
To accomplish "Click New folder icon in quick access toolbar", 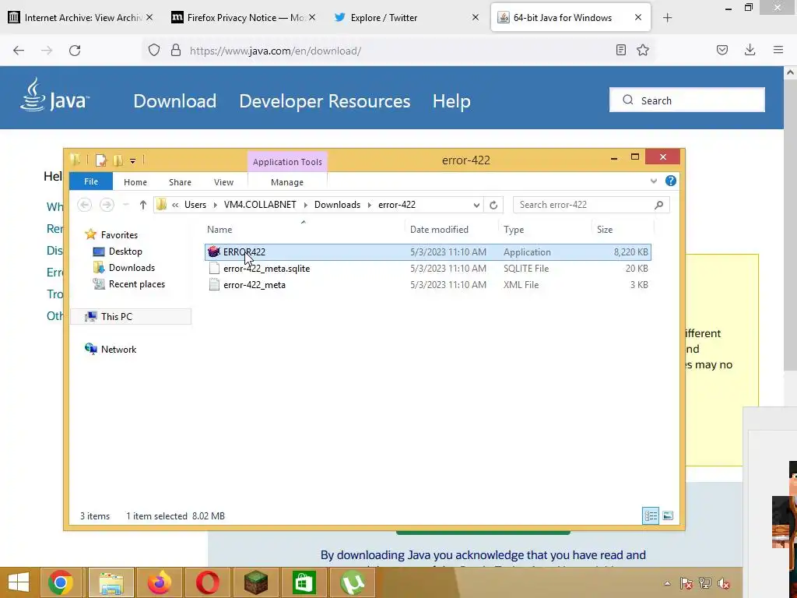I will [118, 160].
